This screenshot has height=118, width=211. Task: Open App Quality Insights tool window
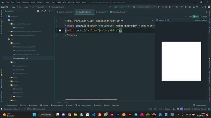[83, 106]
